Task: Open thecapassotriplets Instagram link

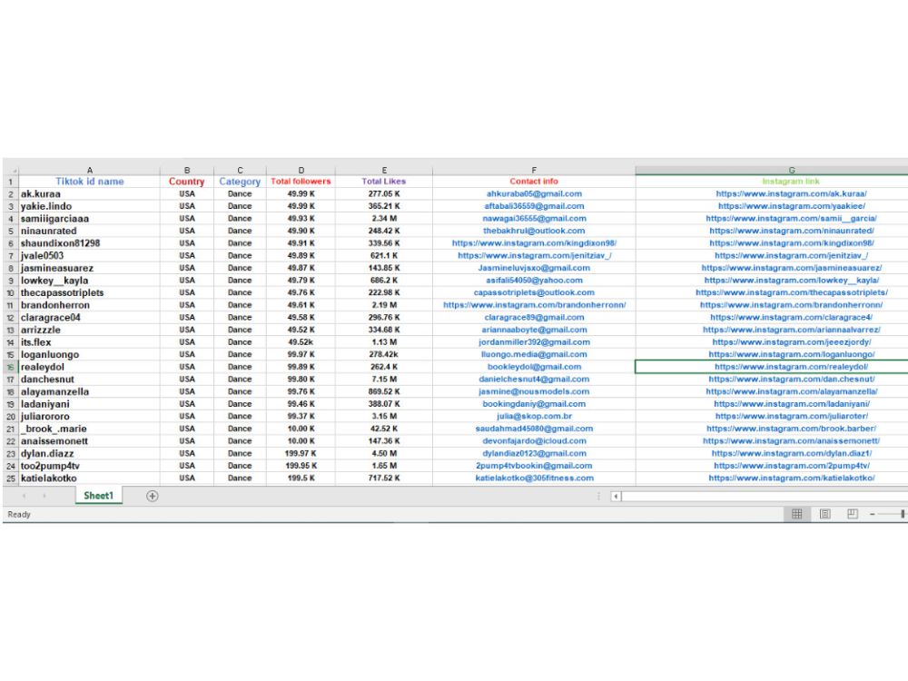Action: point(791,292)
